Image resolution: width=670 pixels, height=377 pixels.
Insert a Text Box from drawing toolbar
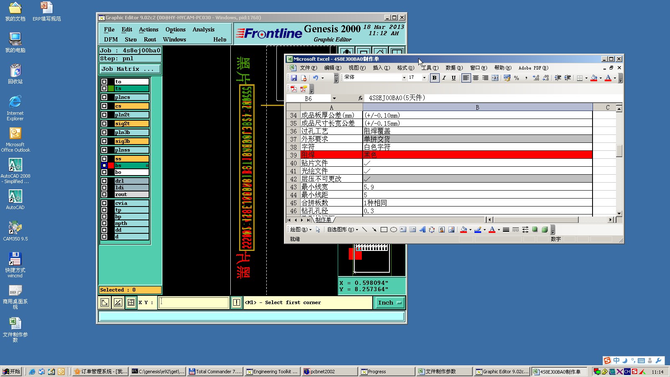[403, 230]
